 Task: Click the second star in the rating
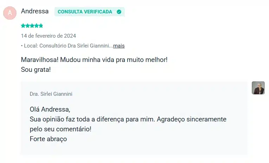click(27, 26)
